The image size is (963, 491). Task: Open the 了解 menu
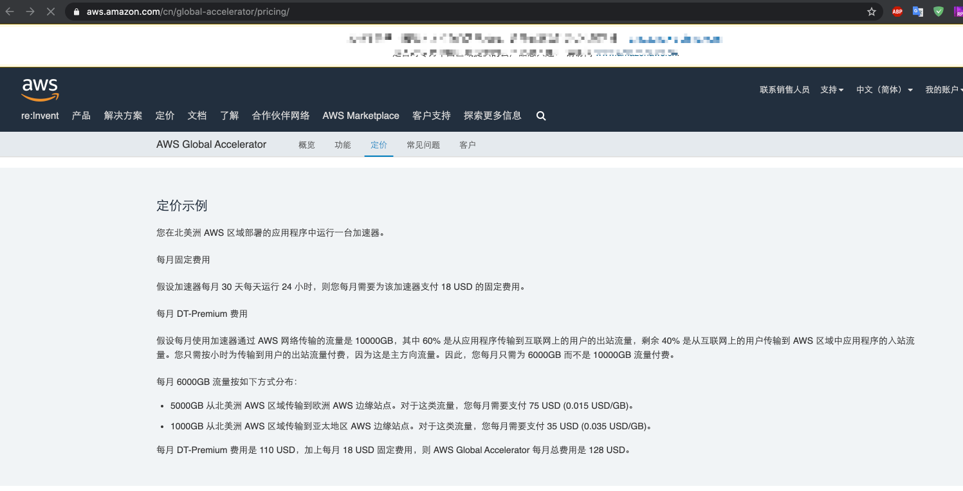coord(229,116)
